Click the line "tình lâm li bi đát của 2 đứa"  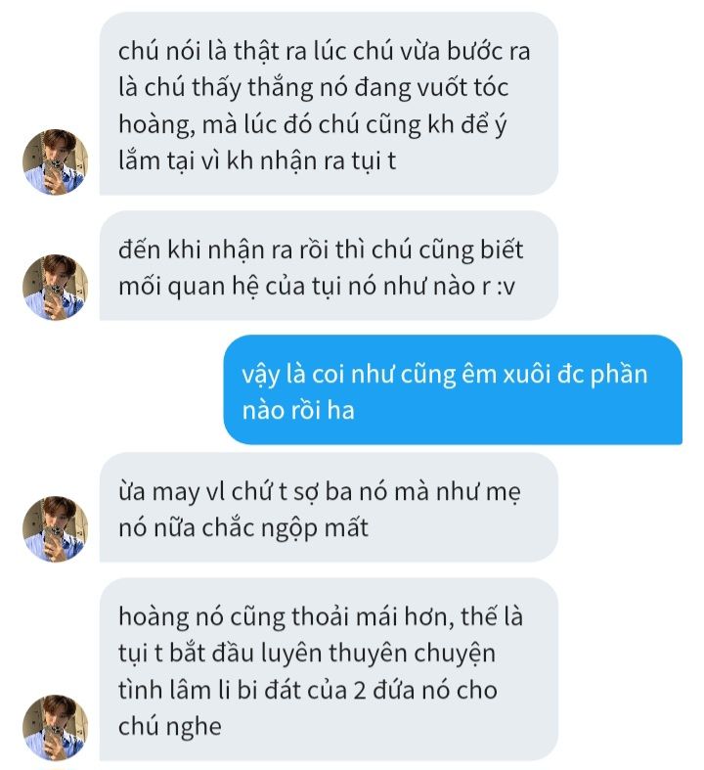pos(308,690)
